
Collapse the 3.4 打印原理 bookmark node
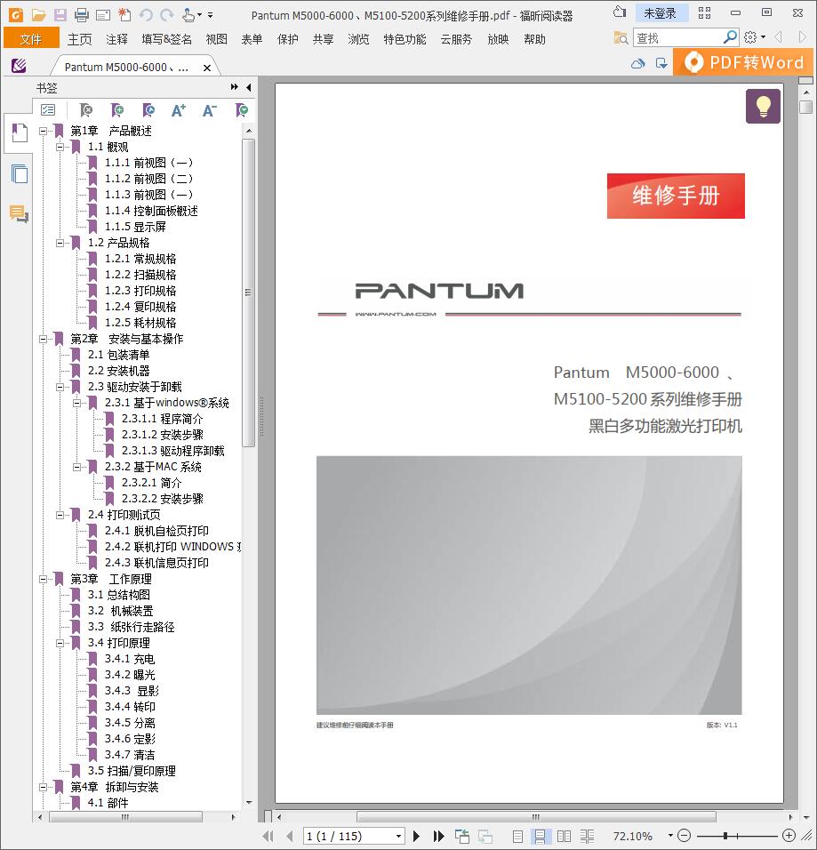tap(60, 643)
